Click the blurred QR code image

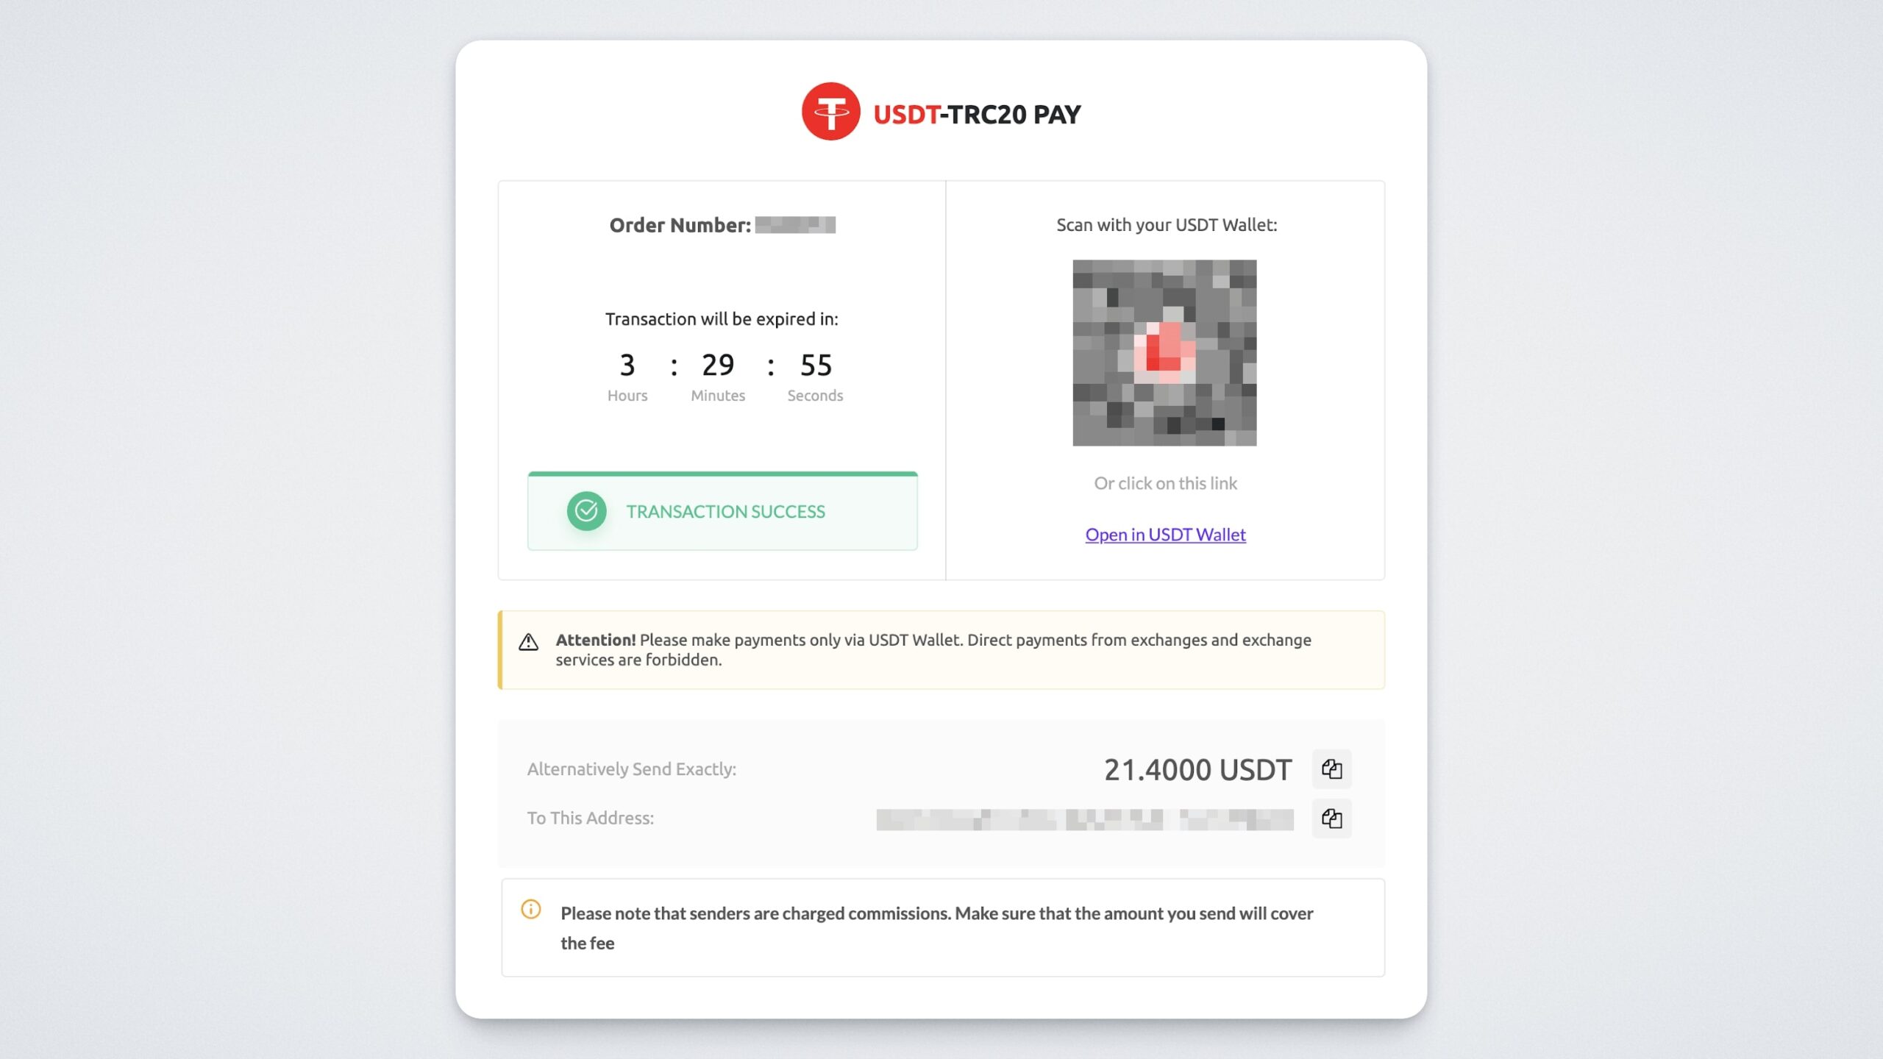point(1164,352)
